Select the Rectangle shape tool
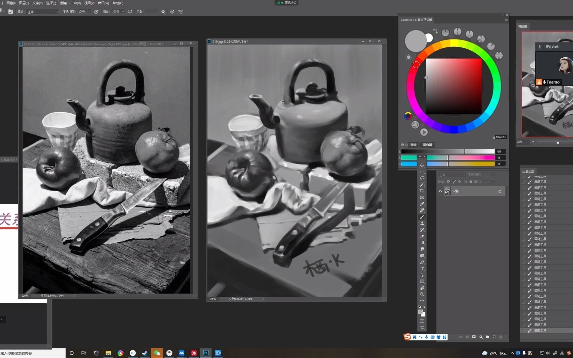 422,281
